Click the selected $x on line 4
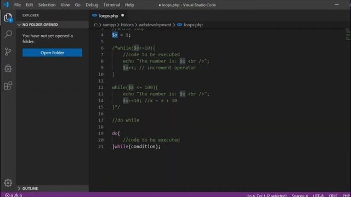This screenshot has width=351, height=197. (115, 35)
